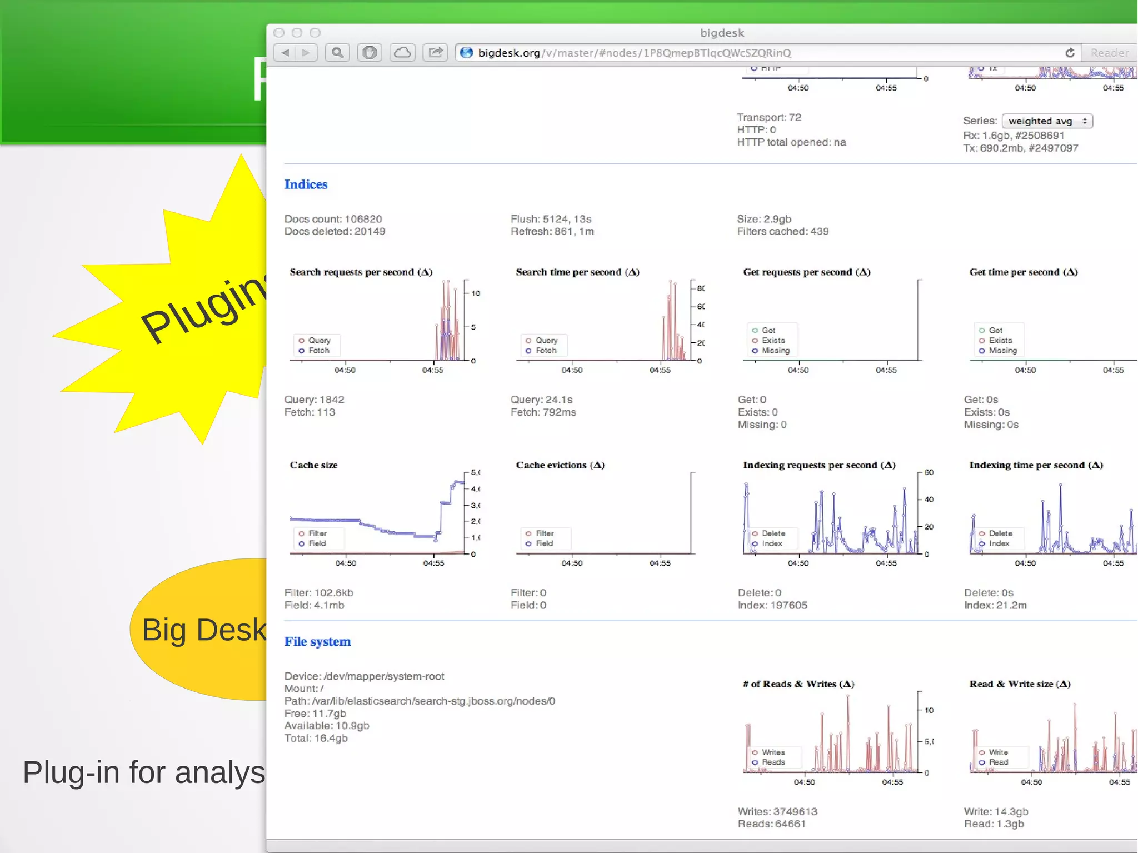
Task: Click the Read & Write size chart title
Action: point(1020,684)
